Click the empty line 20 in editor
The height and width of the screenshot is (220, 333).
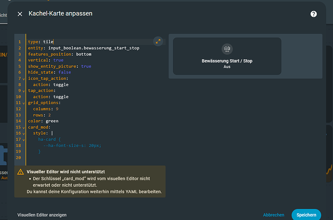pos(72,158)
